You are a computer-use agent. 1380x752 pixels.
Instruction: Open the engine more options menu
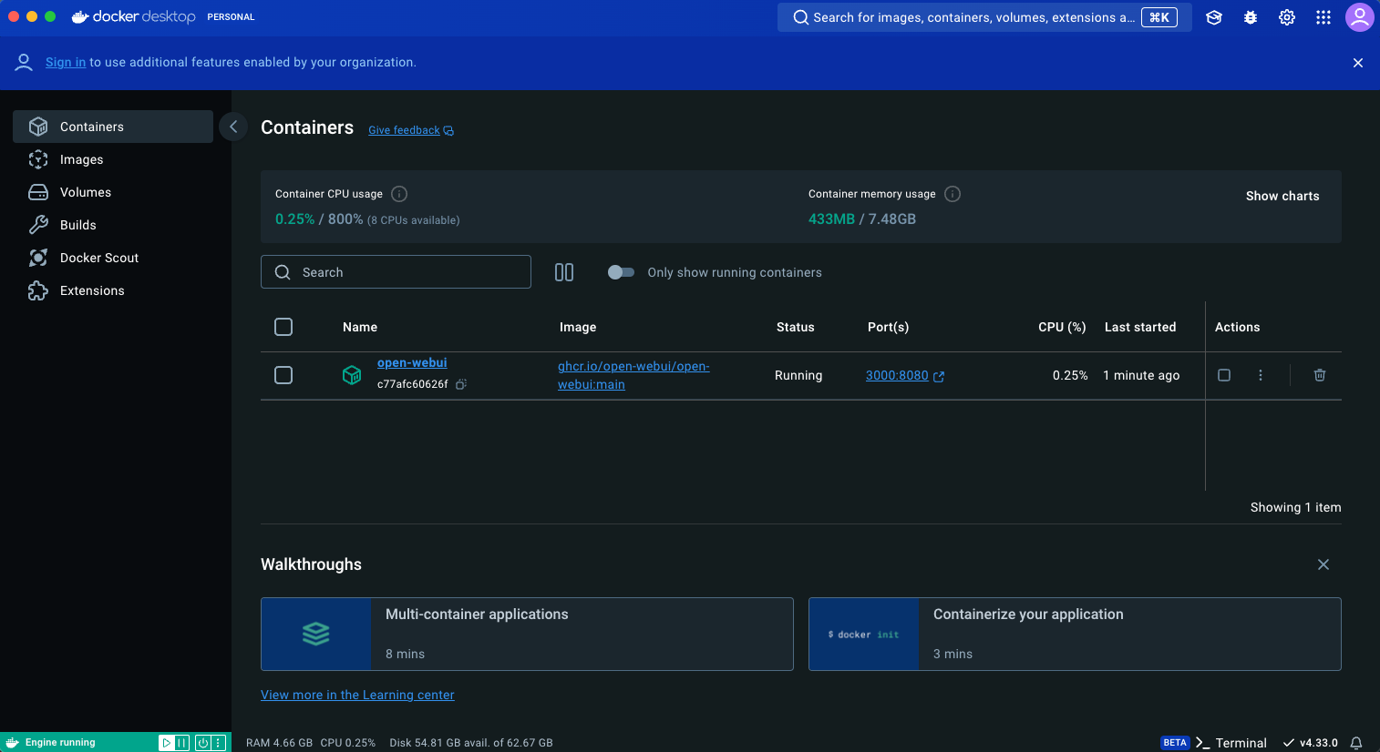pyautogui.click(x=219, y=743)
